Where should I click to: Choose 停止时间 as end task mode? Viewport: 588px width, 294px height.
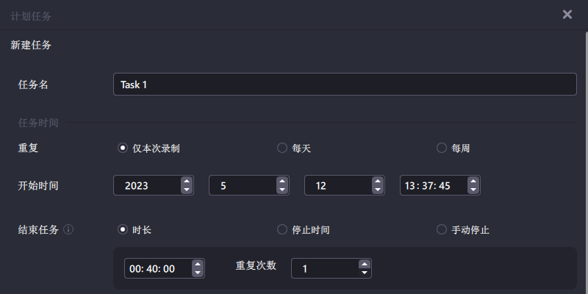point(304,229)
